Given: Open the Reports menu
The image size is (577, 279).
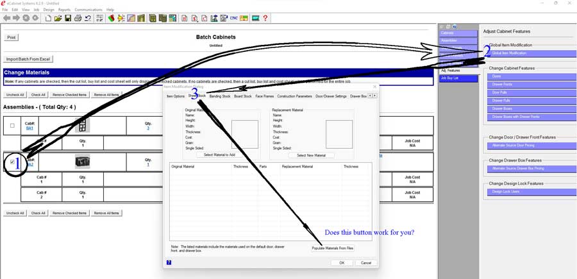Looking at the screenshot, I should click(64, 10).
